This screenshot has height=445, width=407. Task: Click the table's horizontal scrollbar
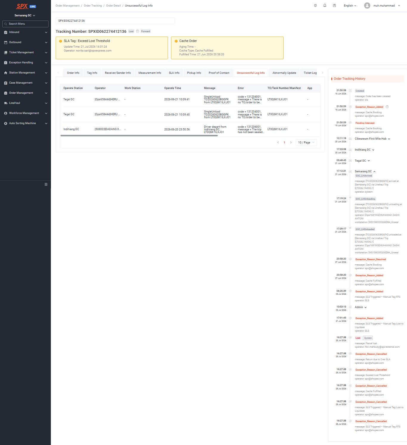pos(139,135)
